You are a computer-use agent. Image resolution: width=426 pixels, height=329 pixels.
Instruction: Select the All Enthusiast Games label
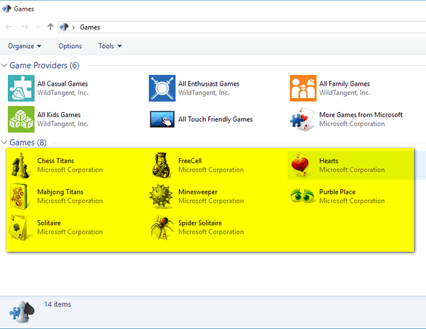pyautogui.click(x=209, y=84)
